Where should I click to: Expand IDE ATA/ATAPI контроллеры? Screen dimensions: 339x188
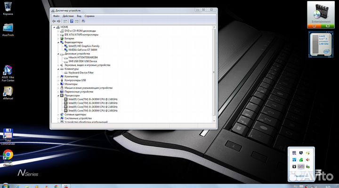click(x=58, y=35)
